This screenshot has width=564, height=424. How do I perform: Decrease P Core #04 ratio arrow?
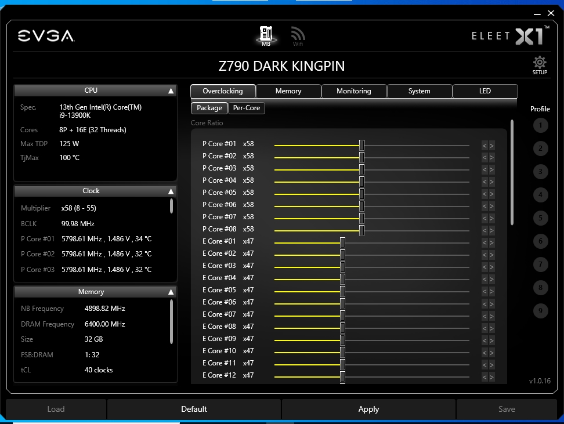485,182
